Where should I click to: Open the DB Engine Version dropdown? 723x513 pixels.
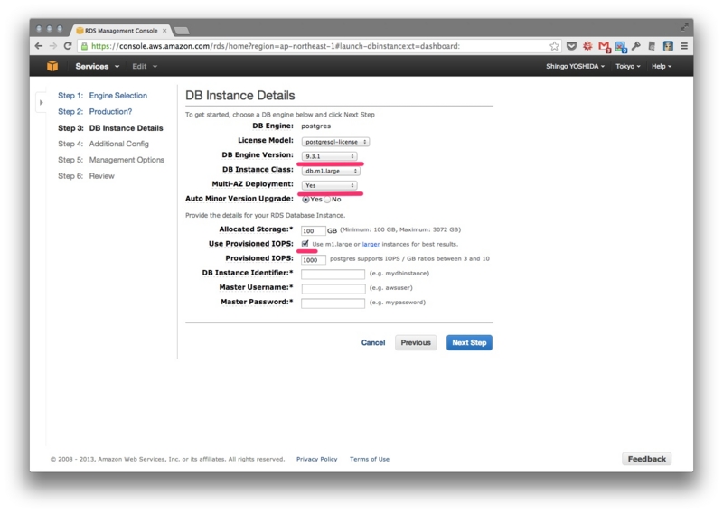329,156
